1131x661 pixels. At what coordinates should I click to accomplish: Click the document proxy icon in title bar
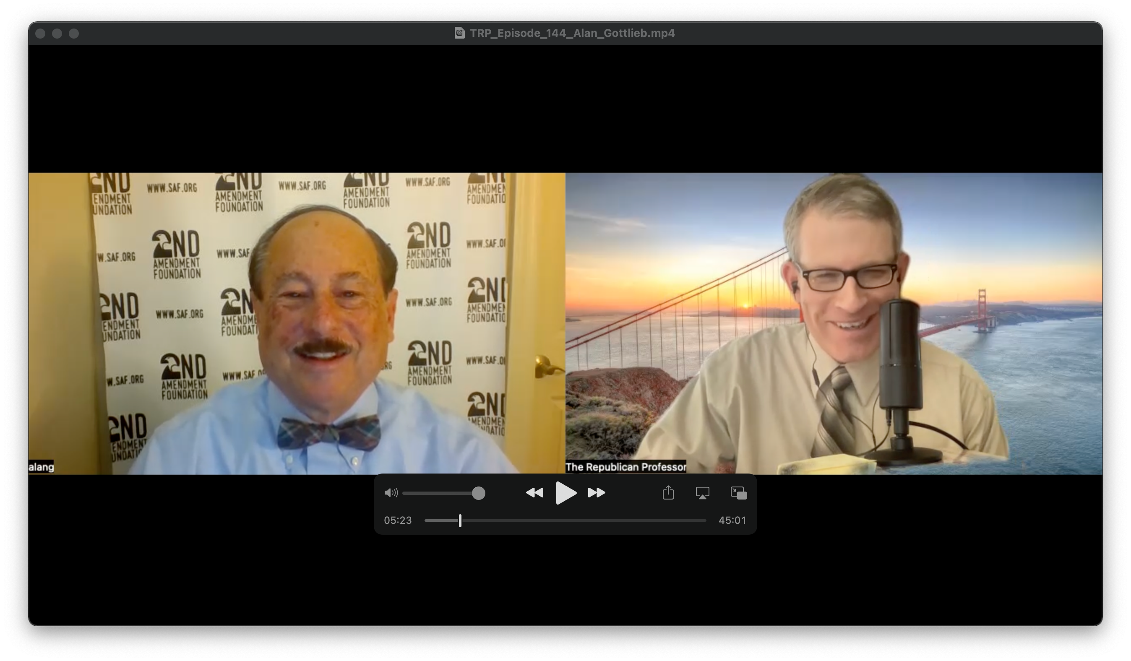point(459,33)
